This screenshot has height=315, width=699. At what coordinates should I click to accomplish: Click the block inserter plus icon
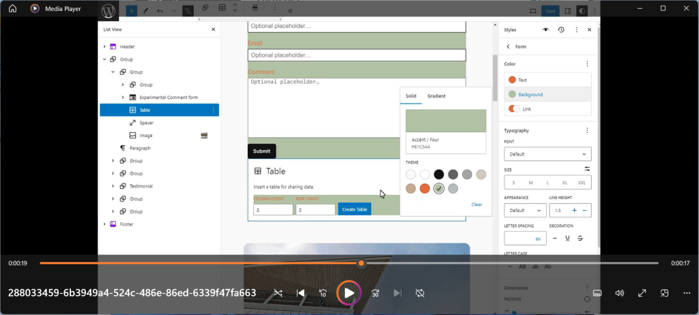[x=131, y=11]
